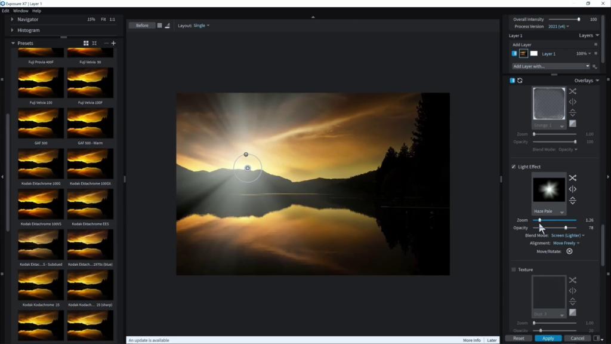This screenshot has width=611, height=344.
Task: Click the invert icon under Grunge overlay
Action: (572, 124)
